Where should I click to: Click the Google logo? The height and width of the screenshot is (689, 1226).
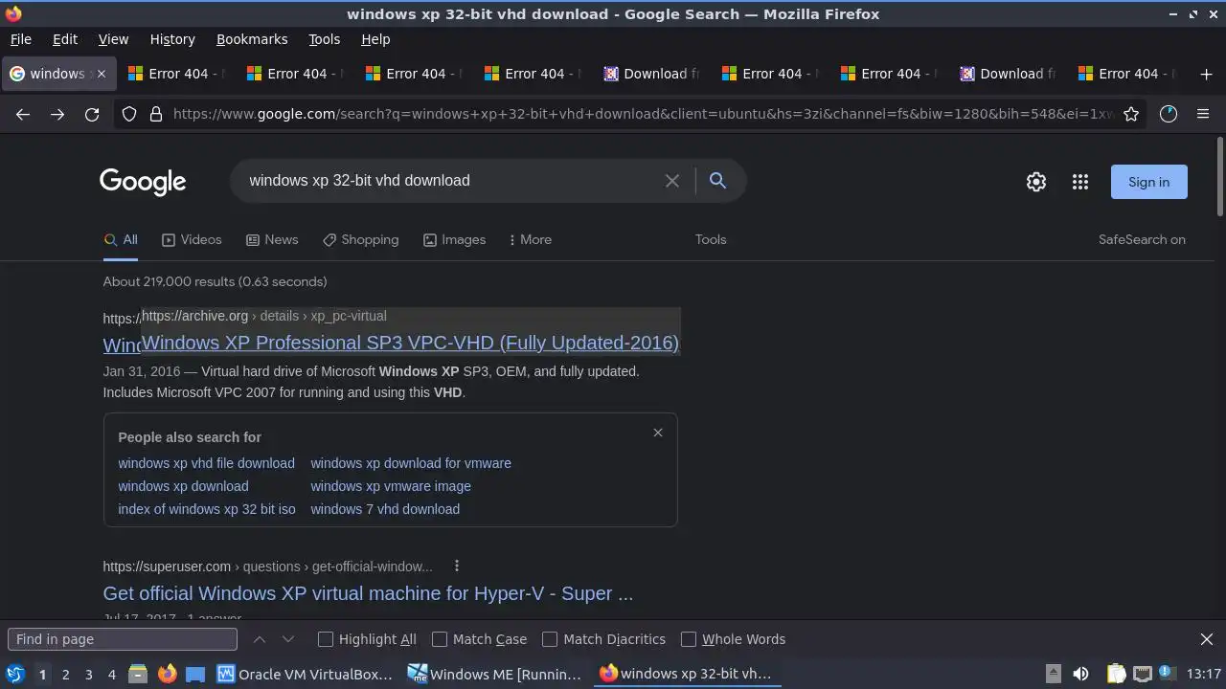point(143,182)
